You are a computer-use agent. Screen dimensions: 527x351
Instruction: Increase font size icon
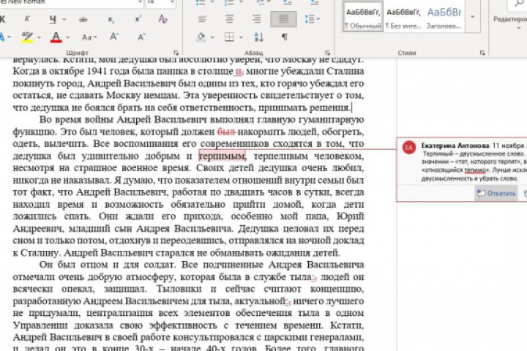pos(115,37)
